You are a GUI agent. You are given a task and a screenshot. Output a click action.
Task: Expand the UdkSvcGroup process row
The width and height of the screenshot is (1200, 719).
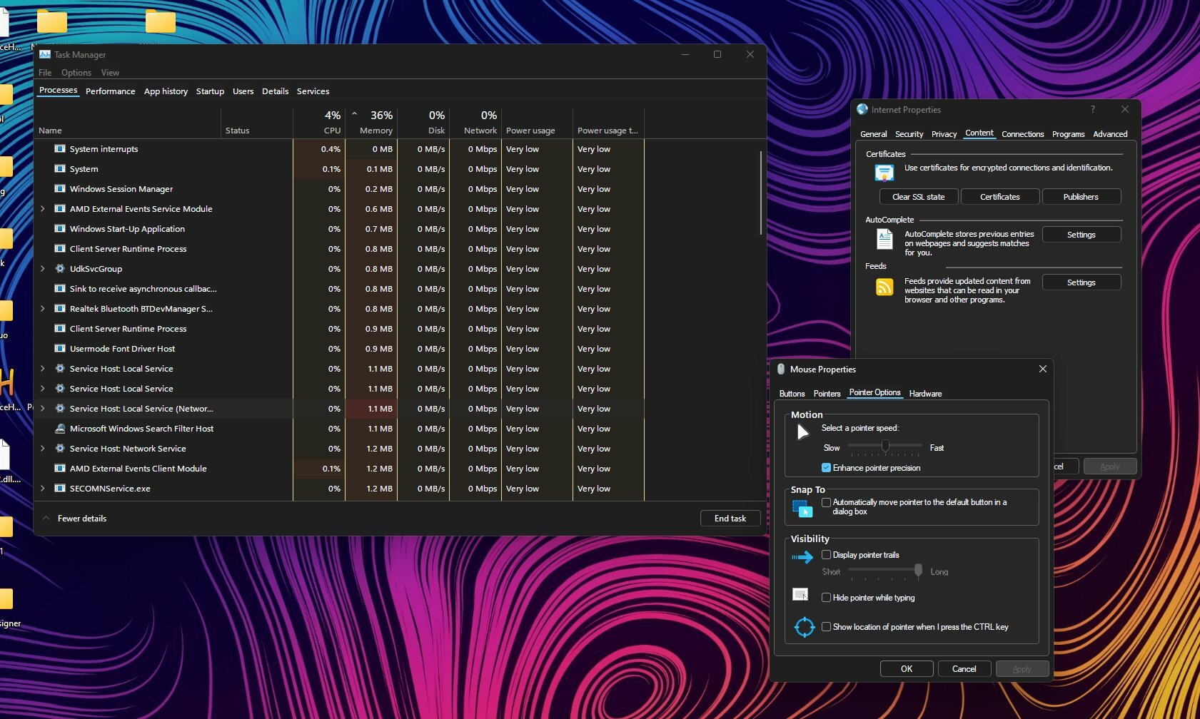tap(43, 269)
